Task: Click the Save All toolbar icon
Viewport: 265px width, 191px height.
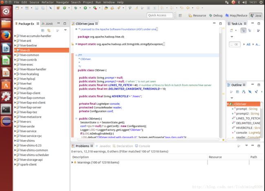Action: [43, 8]
